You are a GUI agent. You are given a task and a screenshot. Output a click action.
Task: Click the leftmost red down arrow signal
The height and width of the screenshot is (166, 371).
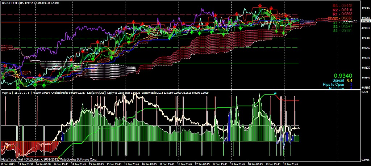coord(5,66)
